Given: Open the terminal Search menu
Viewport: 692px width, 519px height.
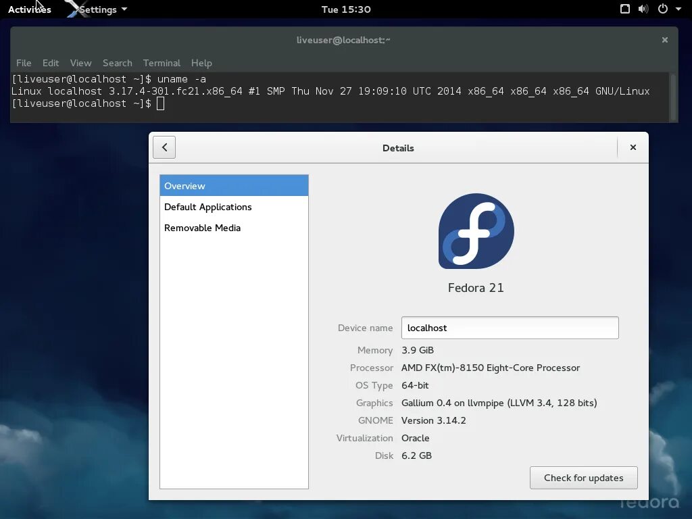Looking at the screenshot, I should point(118,63).
